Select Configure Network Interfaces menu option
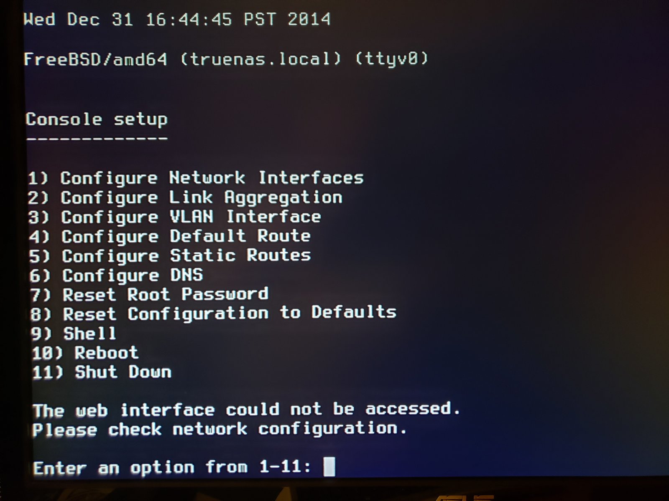Viewport: 669px width, 501px height. (x=195, y=179)
